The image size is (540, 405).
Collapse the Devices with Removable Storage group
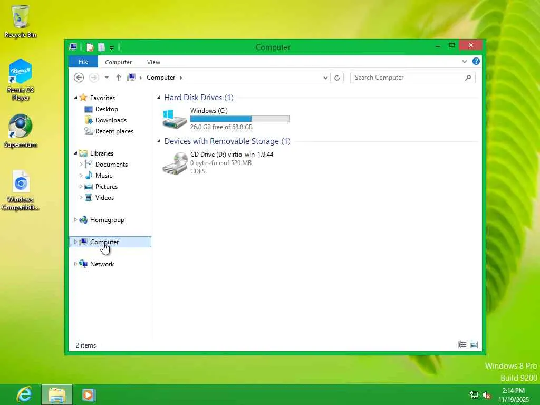159,141
